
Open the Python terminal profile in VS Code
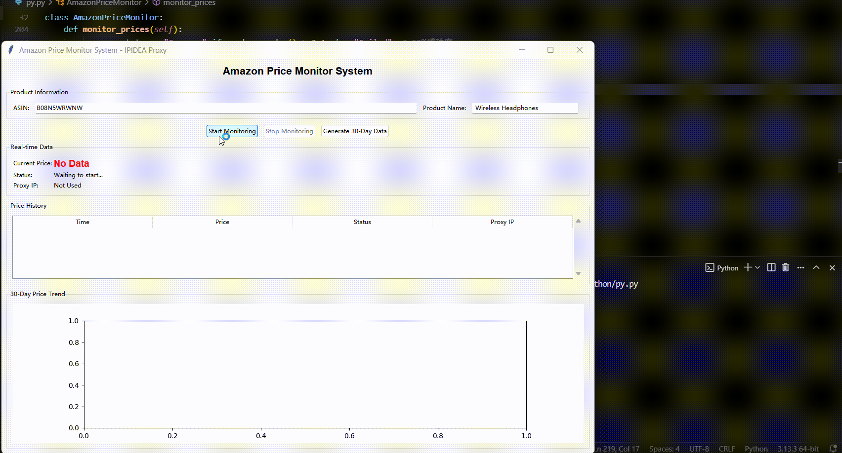click(722, 268)
